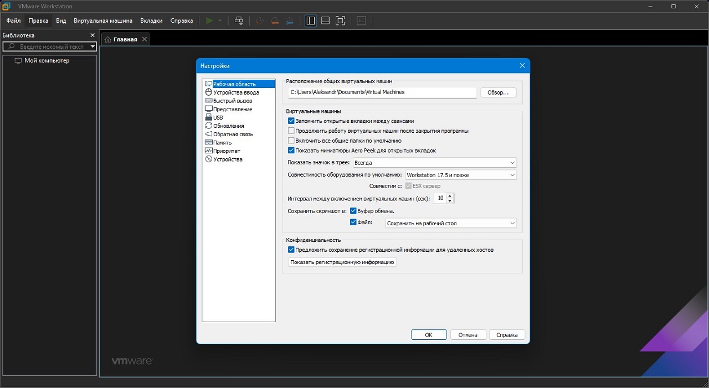709x388 pixels.
Task: Open the Сохранить на рабочий стол dropdown
Action: (x=451, y=223)
